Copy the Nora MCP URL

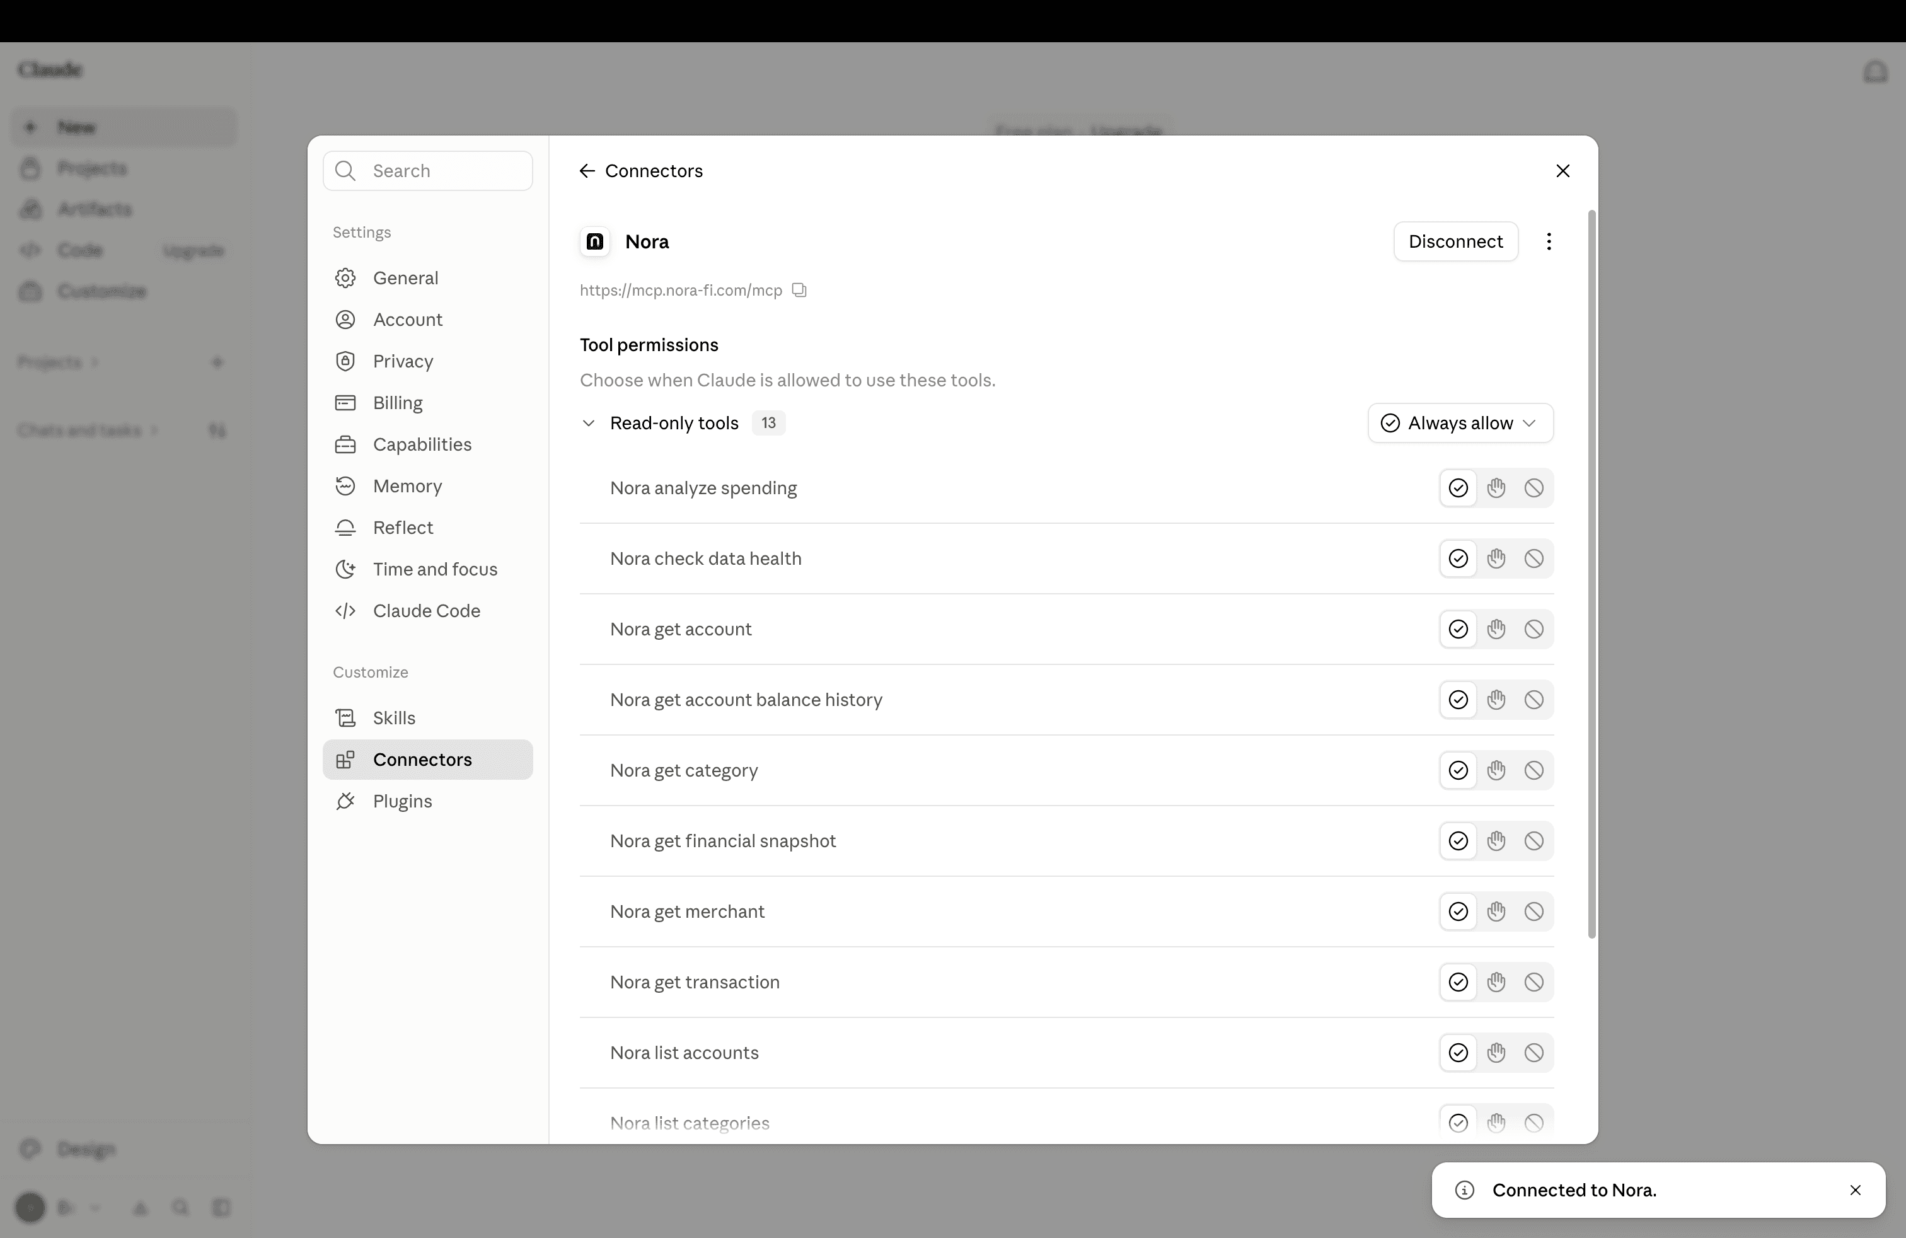(799, 290)
